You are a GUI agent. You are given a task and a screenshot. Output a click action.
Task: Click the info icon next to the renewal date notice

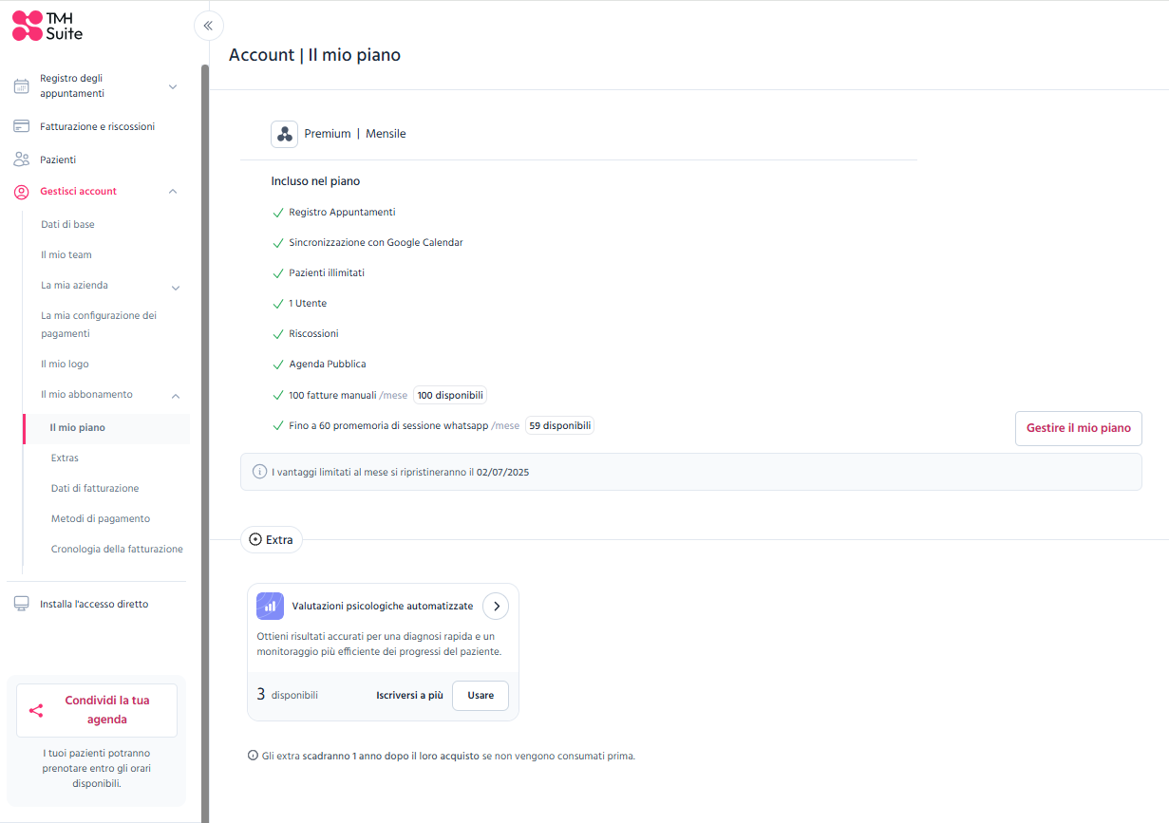tap(259, 472)
